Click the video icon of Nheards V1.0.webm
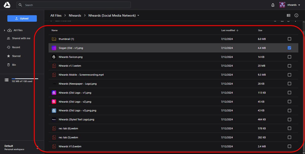The width and height of the screenshot is (305, 154). [54, 146]
